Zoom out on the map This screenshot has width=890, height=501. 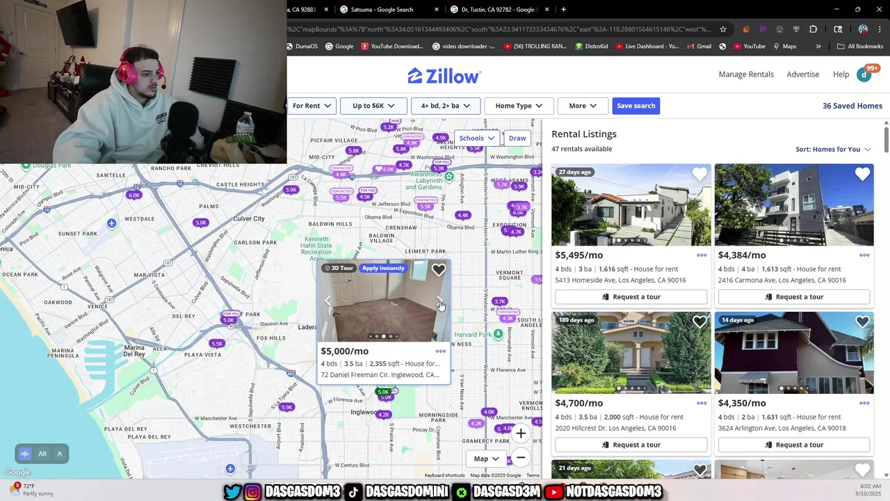[x=520, y=457]
